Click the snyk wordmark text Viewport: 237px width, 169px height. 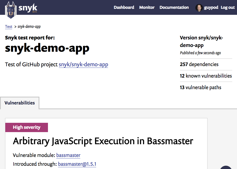coord(28,8)
